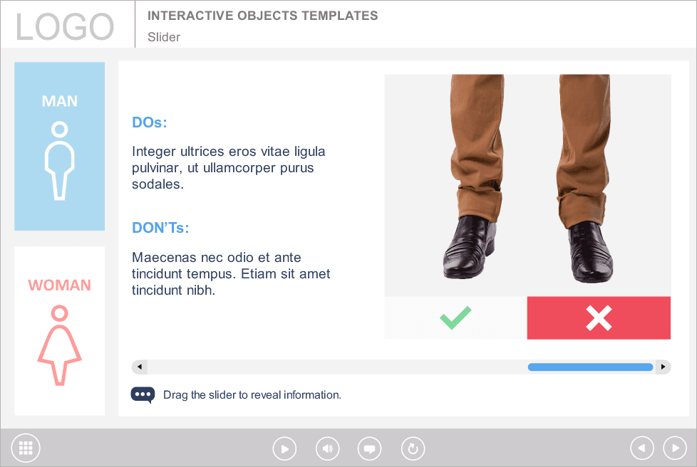Open the comment bubble icon in toolbar
Image resolution: width=697 pixels, height=467 pixels.
click(x=369, y=448)
